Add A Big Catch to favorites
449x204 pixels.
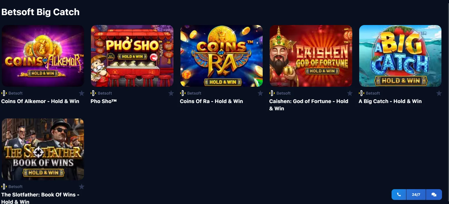439,93
